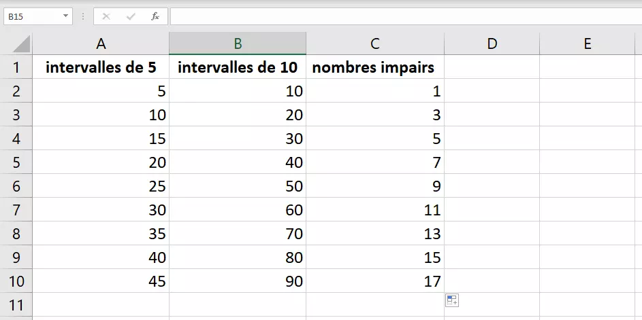Select column E header
This screenshot has width=642, height=320.
click(588, 43)
